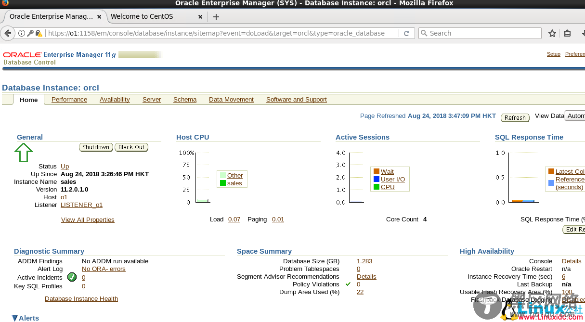Open the Software and Support tab

pos(297,100)
